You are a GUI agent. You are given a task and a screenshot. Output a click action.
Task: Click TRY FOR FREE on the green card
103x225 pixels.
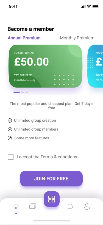(23, 75)
